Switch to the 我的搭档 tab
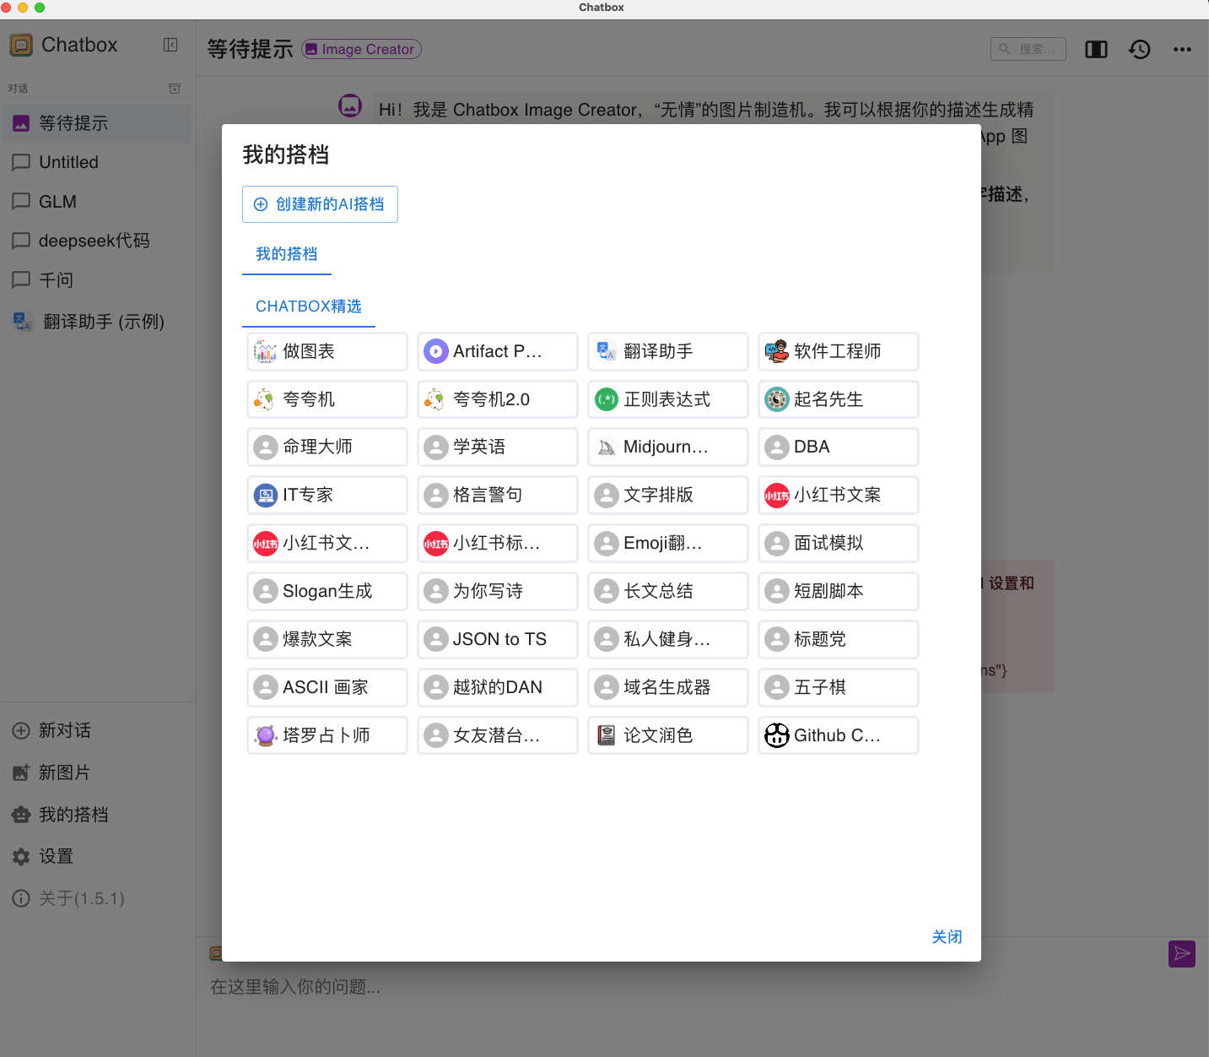Image resolution: width=1209 pixels, height=1057 pixels. (287, 254)
